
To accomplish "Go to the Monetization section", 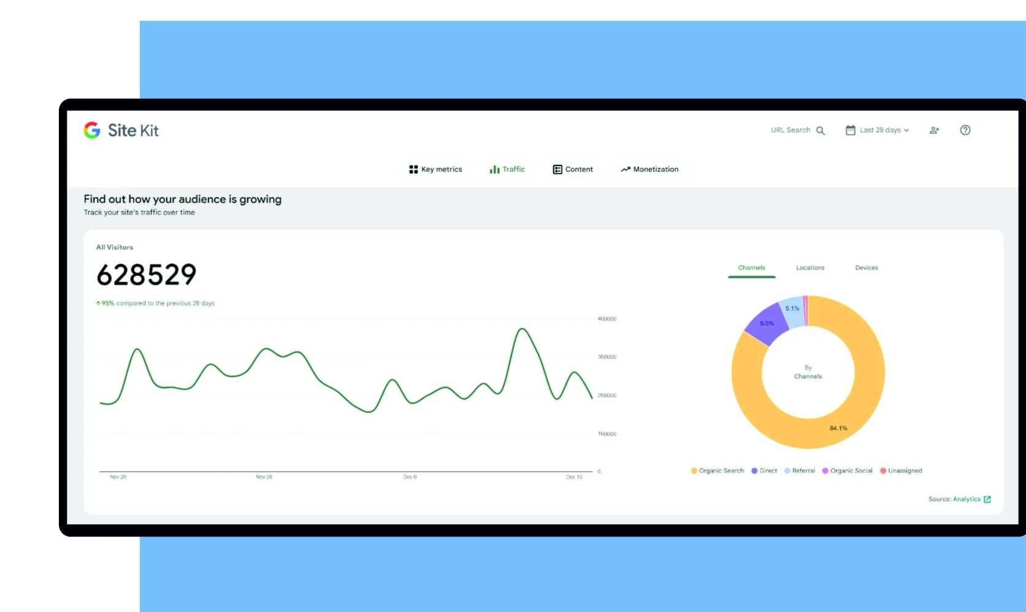I will [x=649, y=169].
